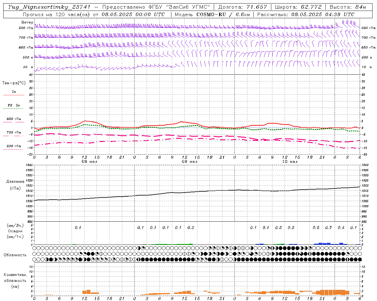
Task: Click the date label 10 мая
Action: [x=290, y=162]
